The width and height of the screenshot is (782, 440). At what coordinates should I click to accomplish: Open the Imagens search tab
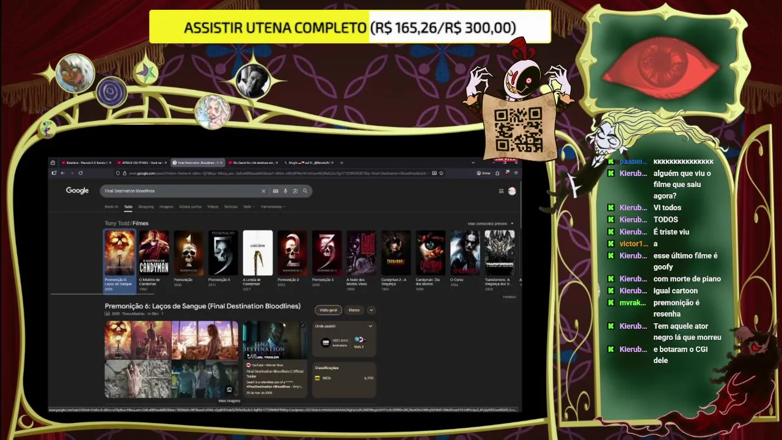(166, 207)
